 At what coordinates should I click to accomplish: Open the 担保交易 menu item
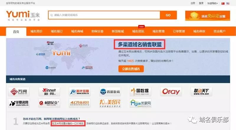(97, 31)
